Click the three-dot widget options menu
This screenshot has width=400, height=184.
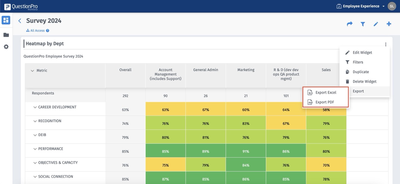[386, 44]
